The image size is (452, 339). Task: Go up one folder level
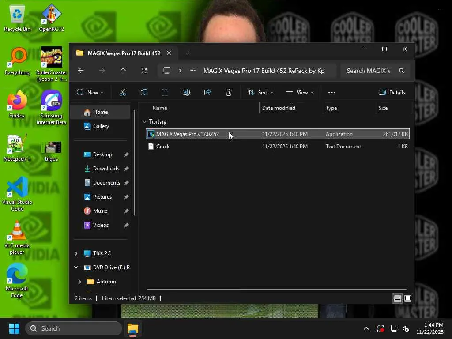pyautogui.click(x=123, y=71)
